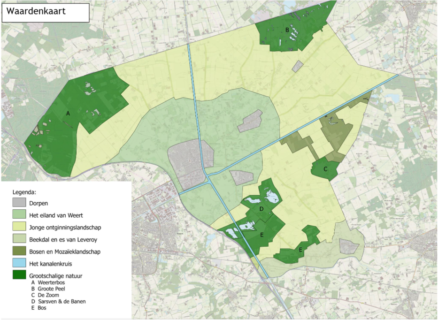This screenshot has width=438, height=320.
Task: Click the letter D marker on the map
Action: coord(261,208)
